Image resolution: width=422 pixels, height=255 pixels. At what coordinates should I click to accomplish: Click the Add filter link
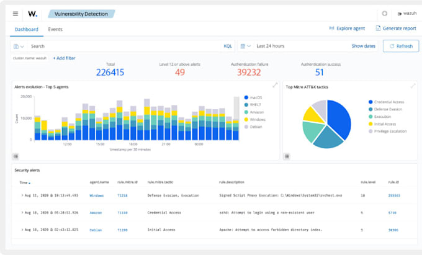(64, 58)
